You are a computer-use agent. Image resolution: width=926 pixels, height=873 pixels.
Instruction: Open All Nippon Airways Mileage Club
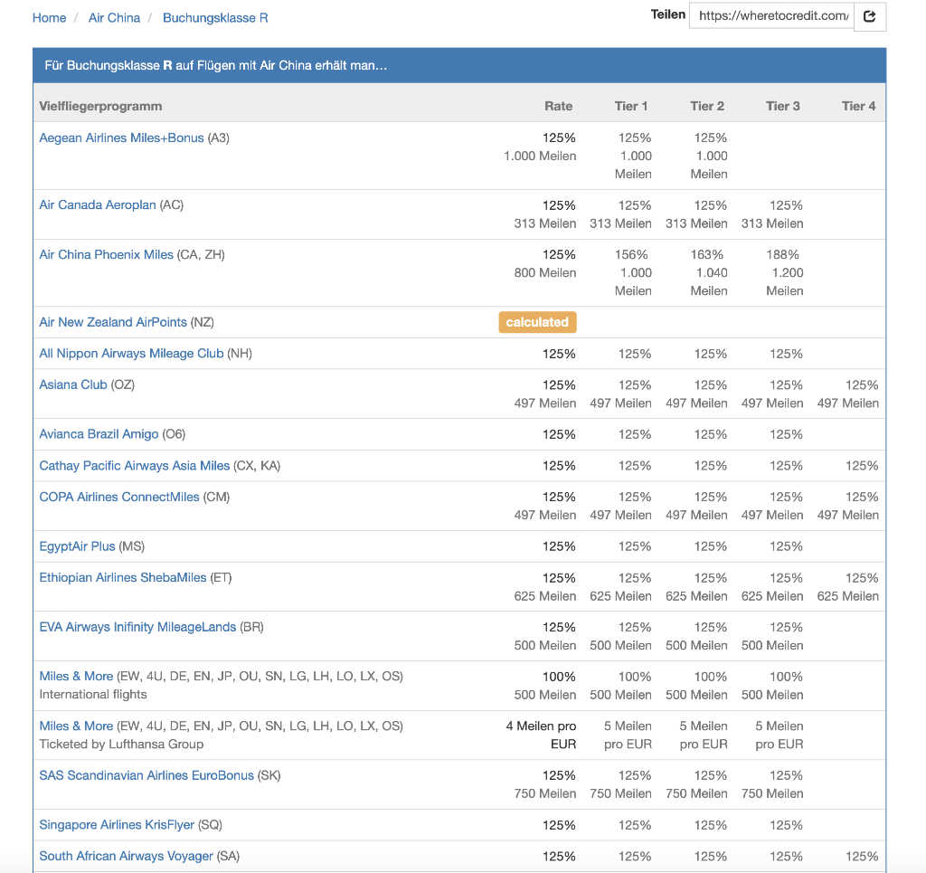[x=131, y=353]
